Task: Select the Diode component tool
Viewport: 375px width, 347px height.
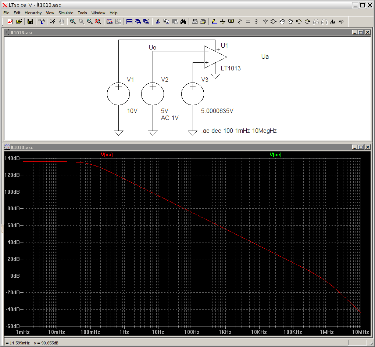Action: (265, 22)
